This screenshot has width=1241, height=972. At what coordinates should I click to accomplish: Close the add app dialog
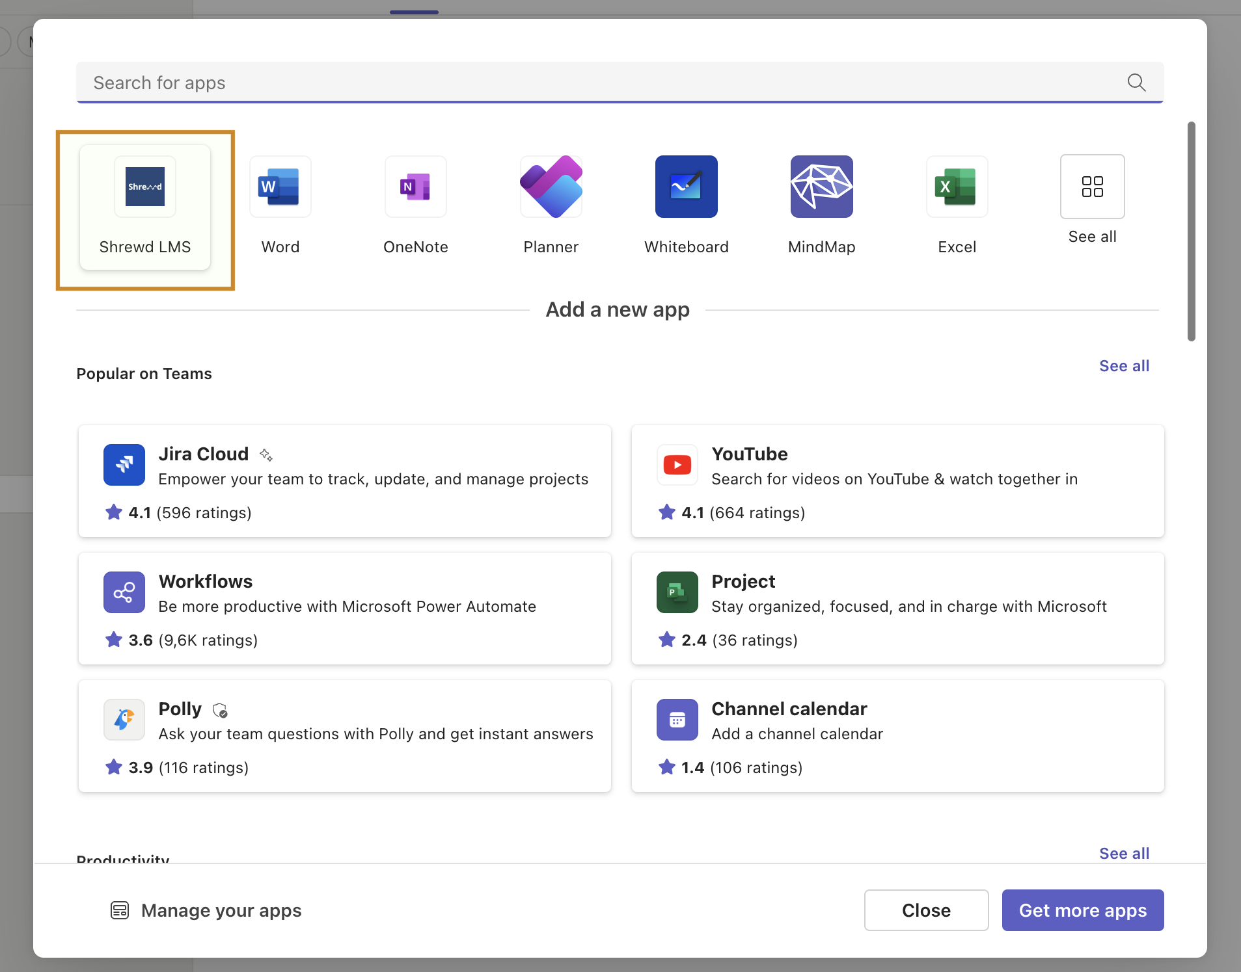click(x=926, y=910)
